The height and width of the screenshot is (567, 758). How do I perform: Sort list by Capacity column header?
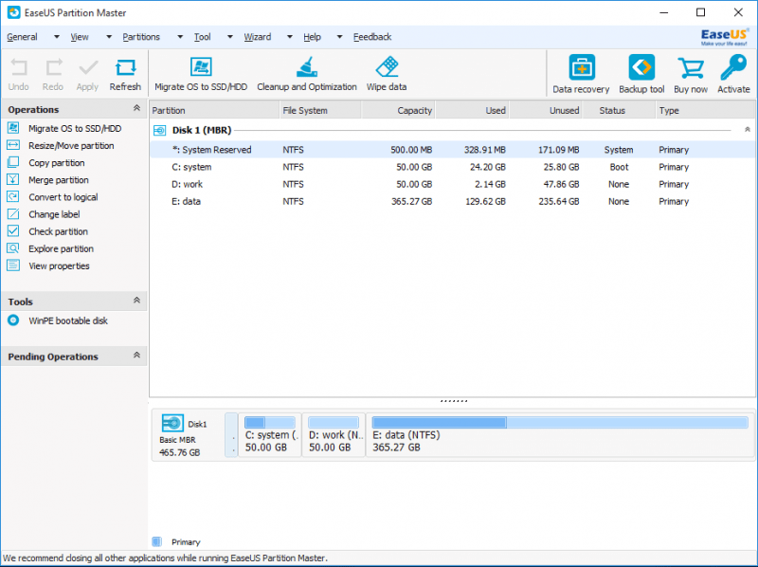click(x=414, y=111)
